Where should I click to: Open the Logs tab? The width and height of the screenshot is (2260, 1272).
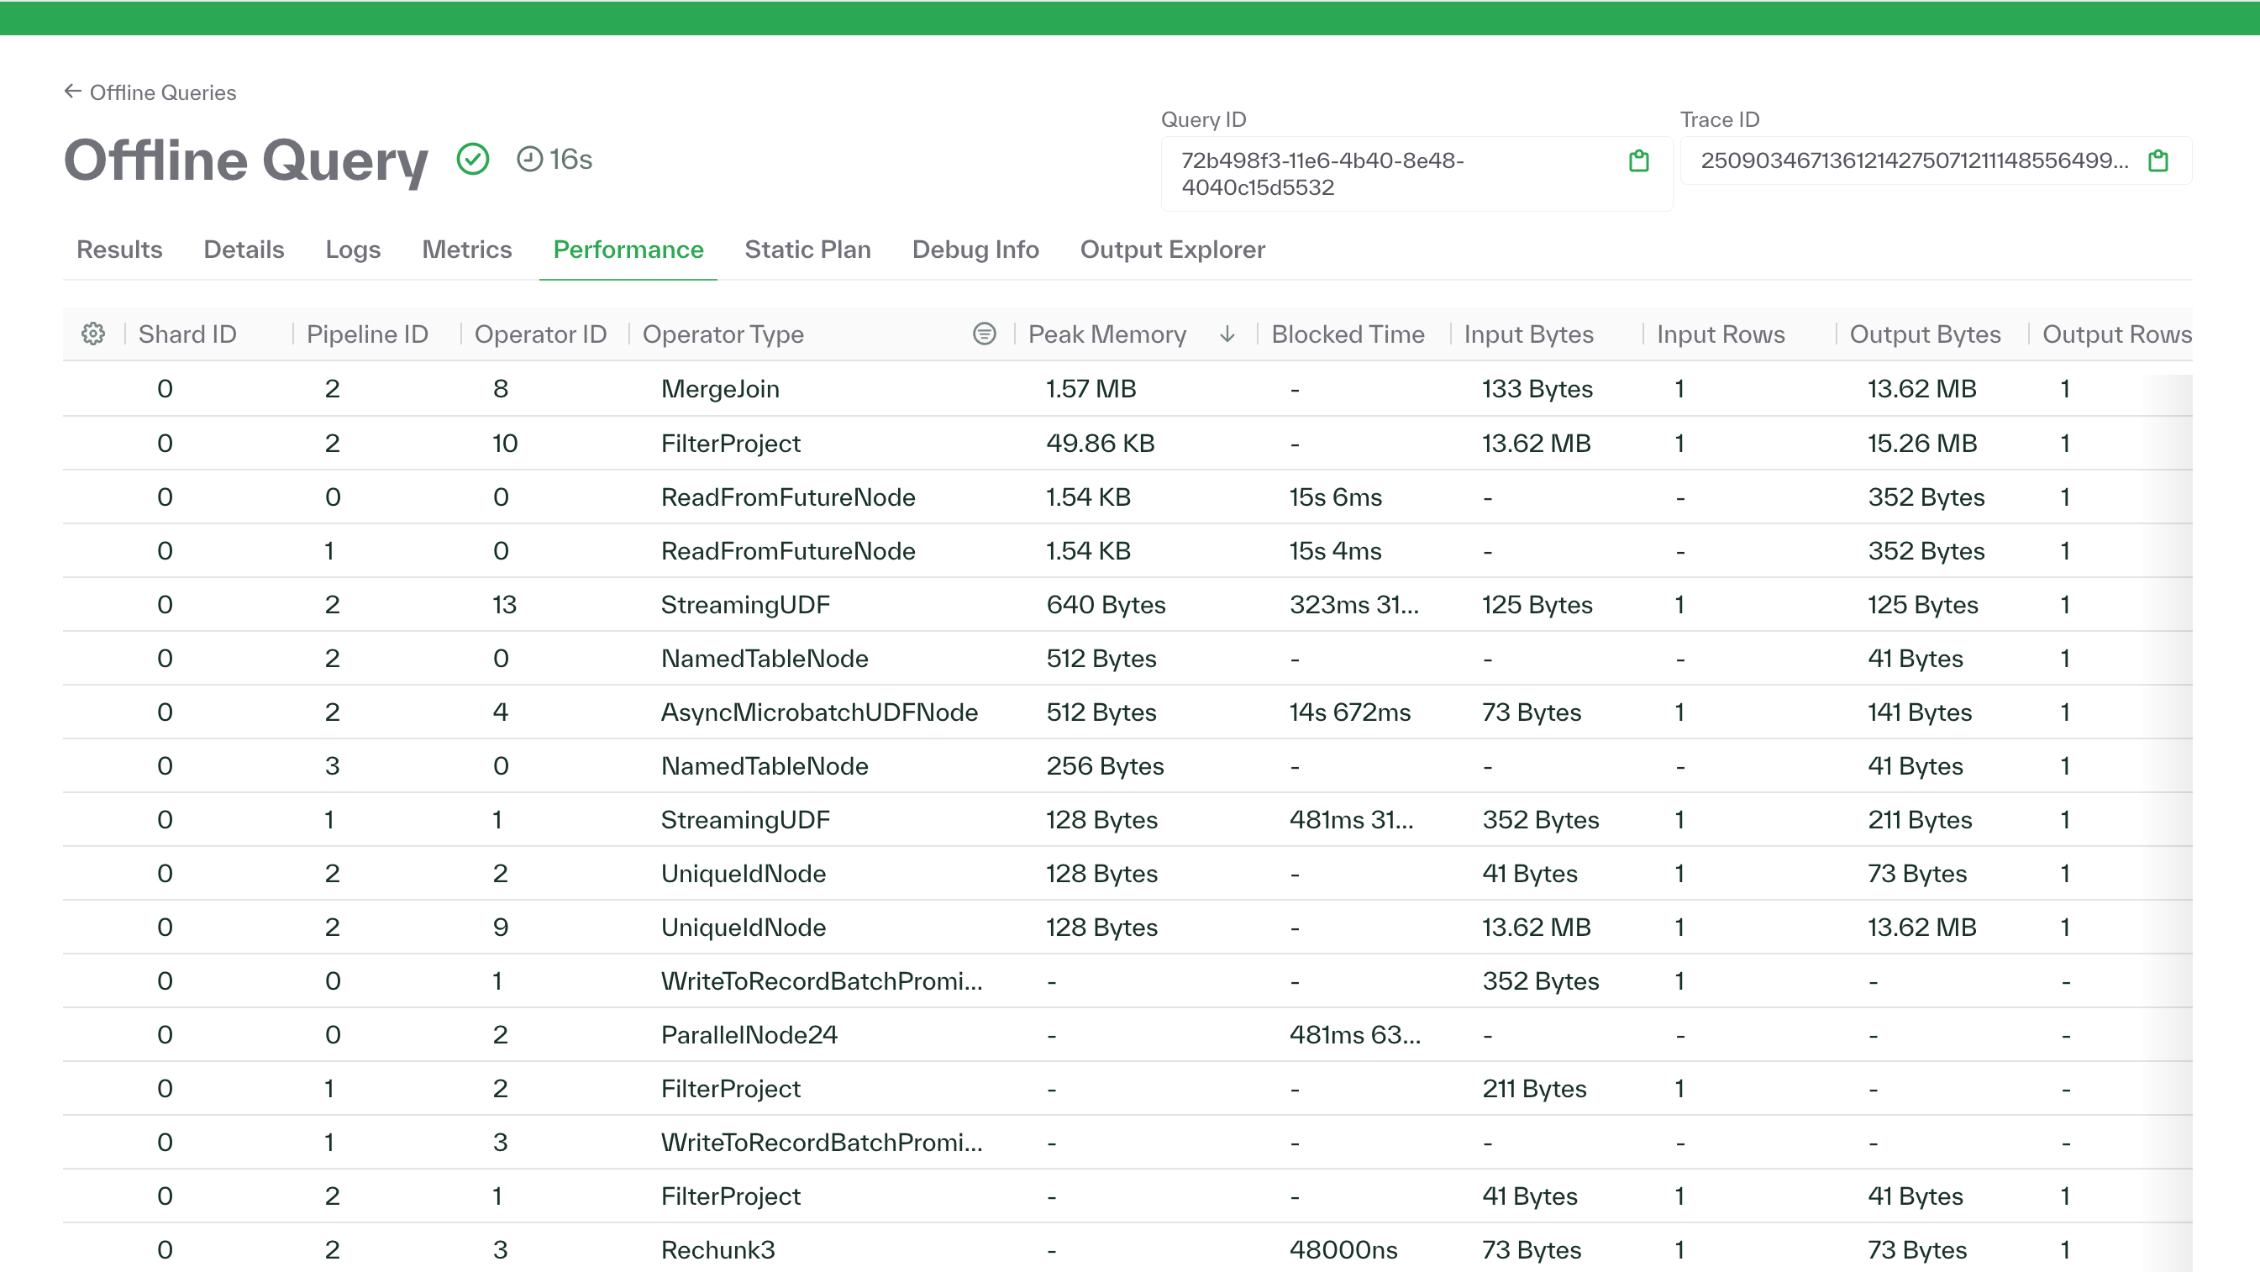click(x=353, y=250)
